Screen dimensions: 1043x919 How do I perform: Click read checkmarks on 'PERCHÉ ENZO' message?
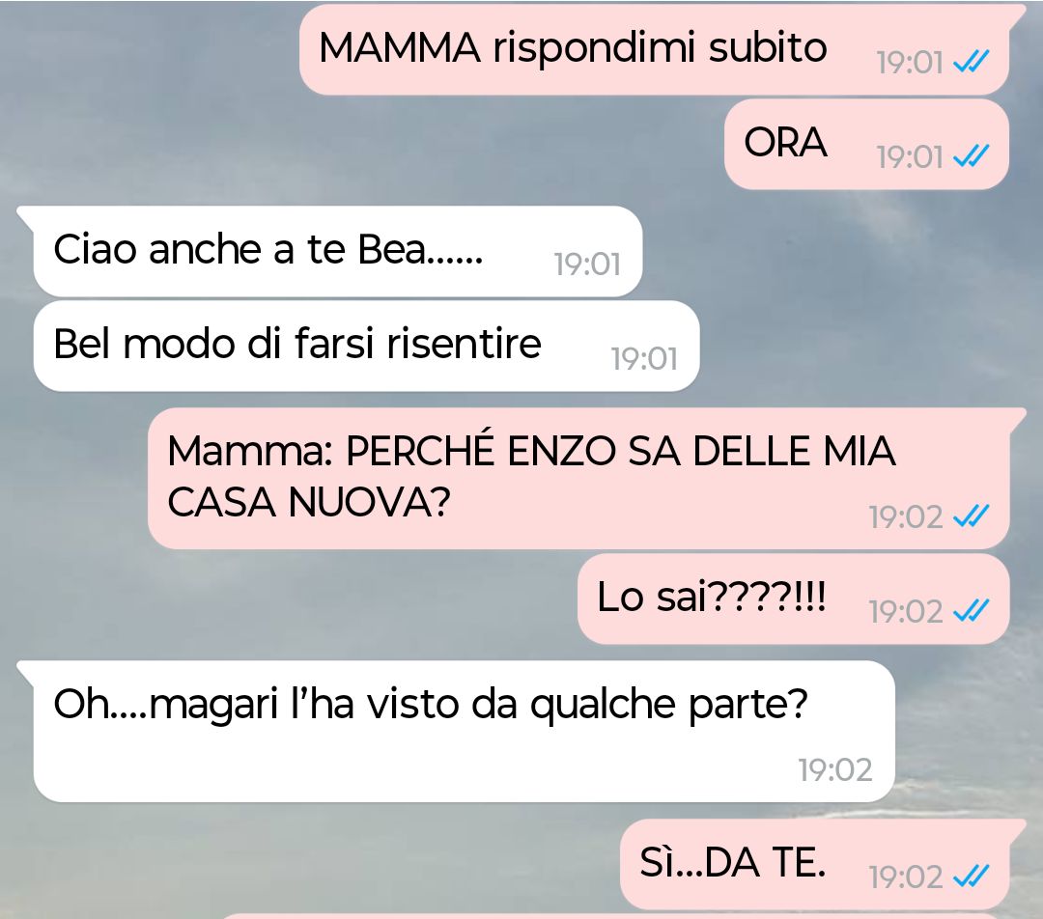972,516
